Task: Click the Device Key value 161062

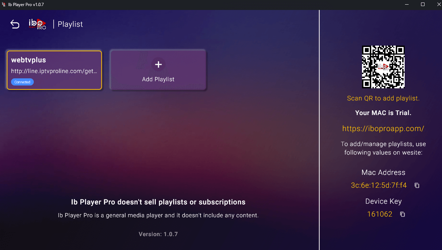Action: [379, 214]
